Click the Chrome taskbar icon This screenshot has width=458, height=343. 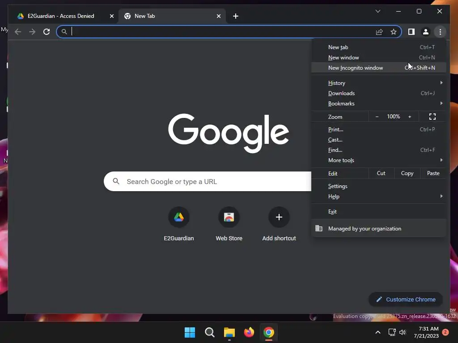[x=269, y=332]
